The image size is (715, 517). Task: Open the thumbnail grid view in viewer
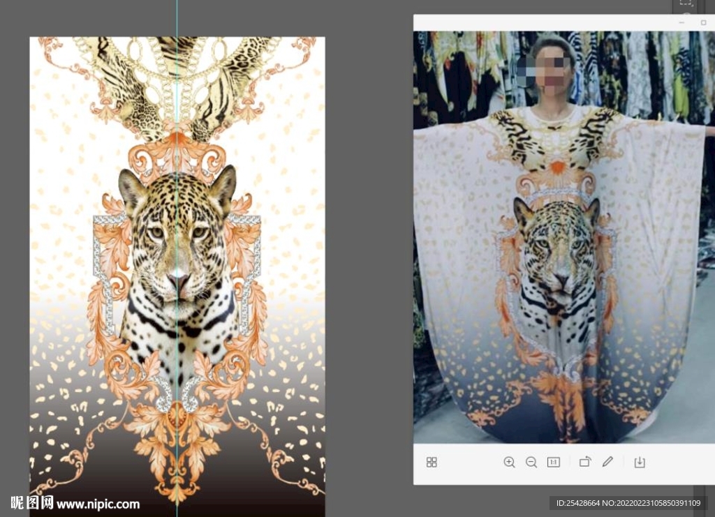(432, 462)
